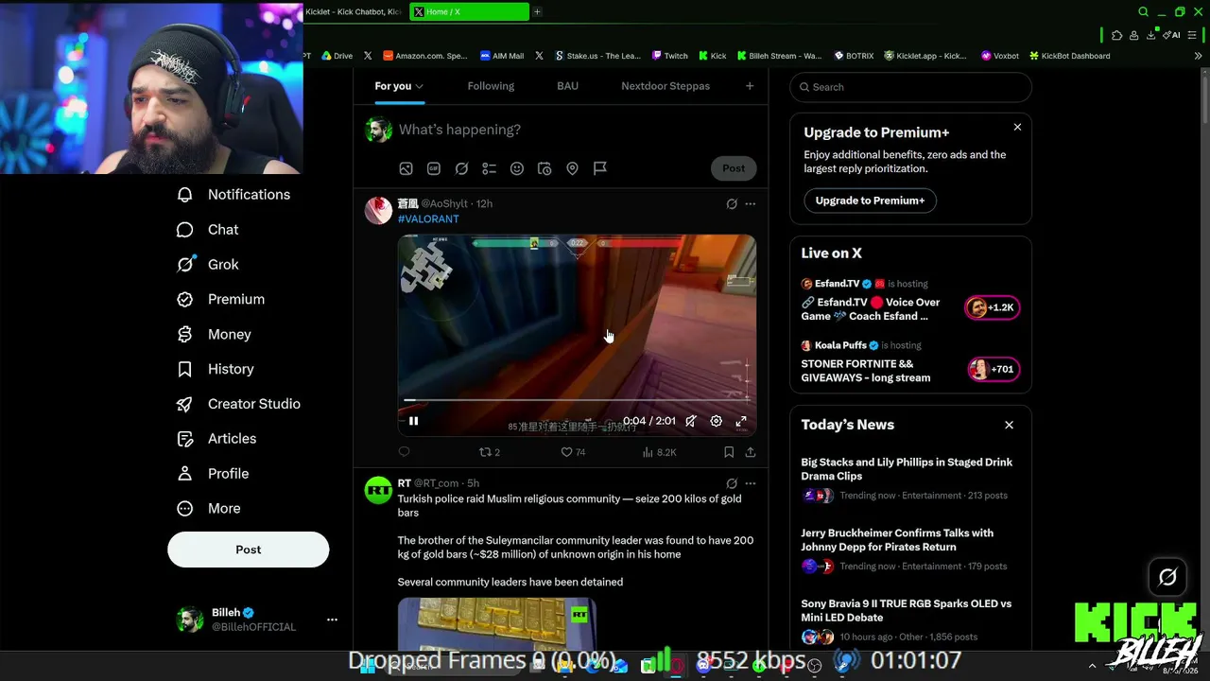Open account options next to Billeh
This screenshot has width=1210, height=681.
coord(332,620)
